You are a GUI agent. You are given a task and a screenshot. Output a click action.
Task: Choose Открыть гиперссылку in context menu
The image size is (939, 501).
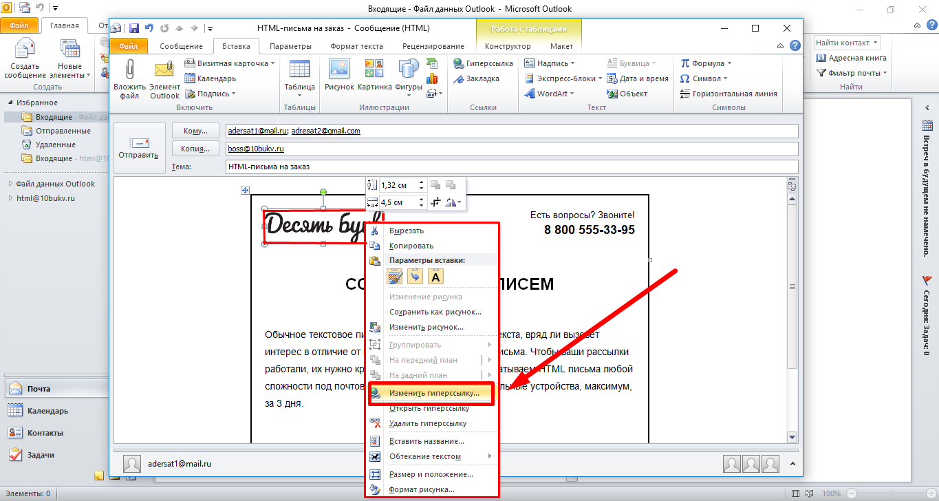coord(432,408)
